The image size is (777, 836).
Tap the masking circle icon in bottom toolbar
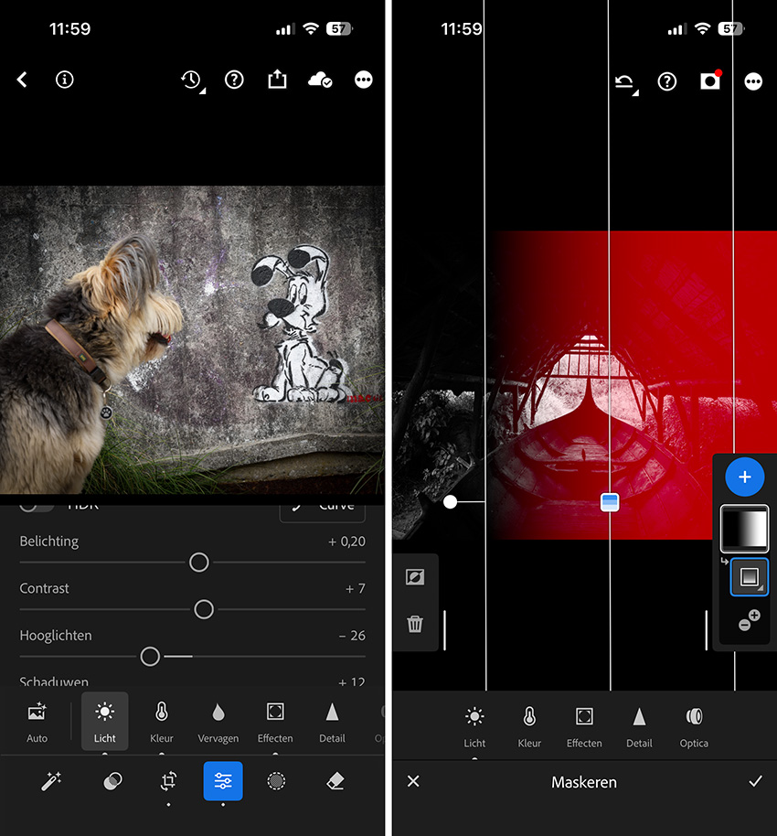tap(276, 781)
